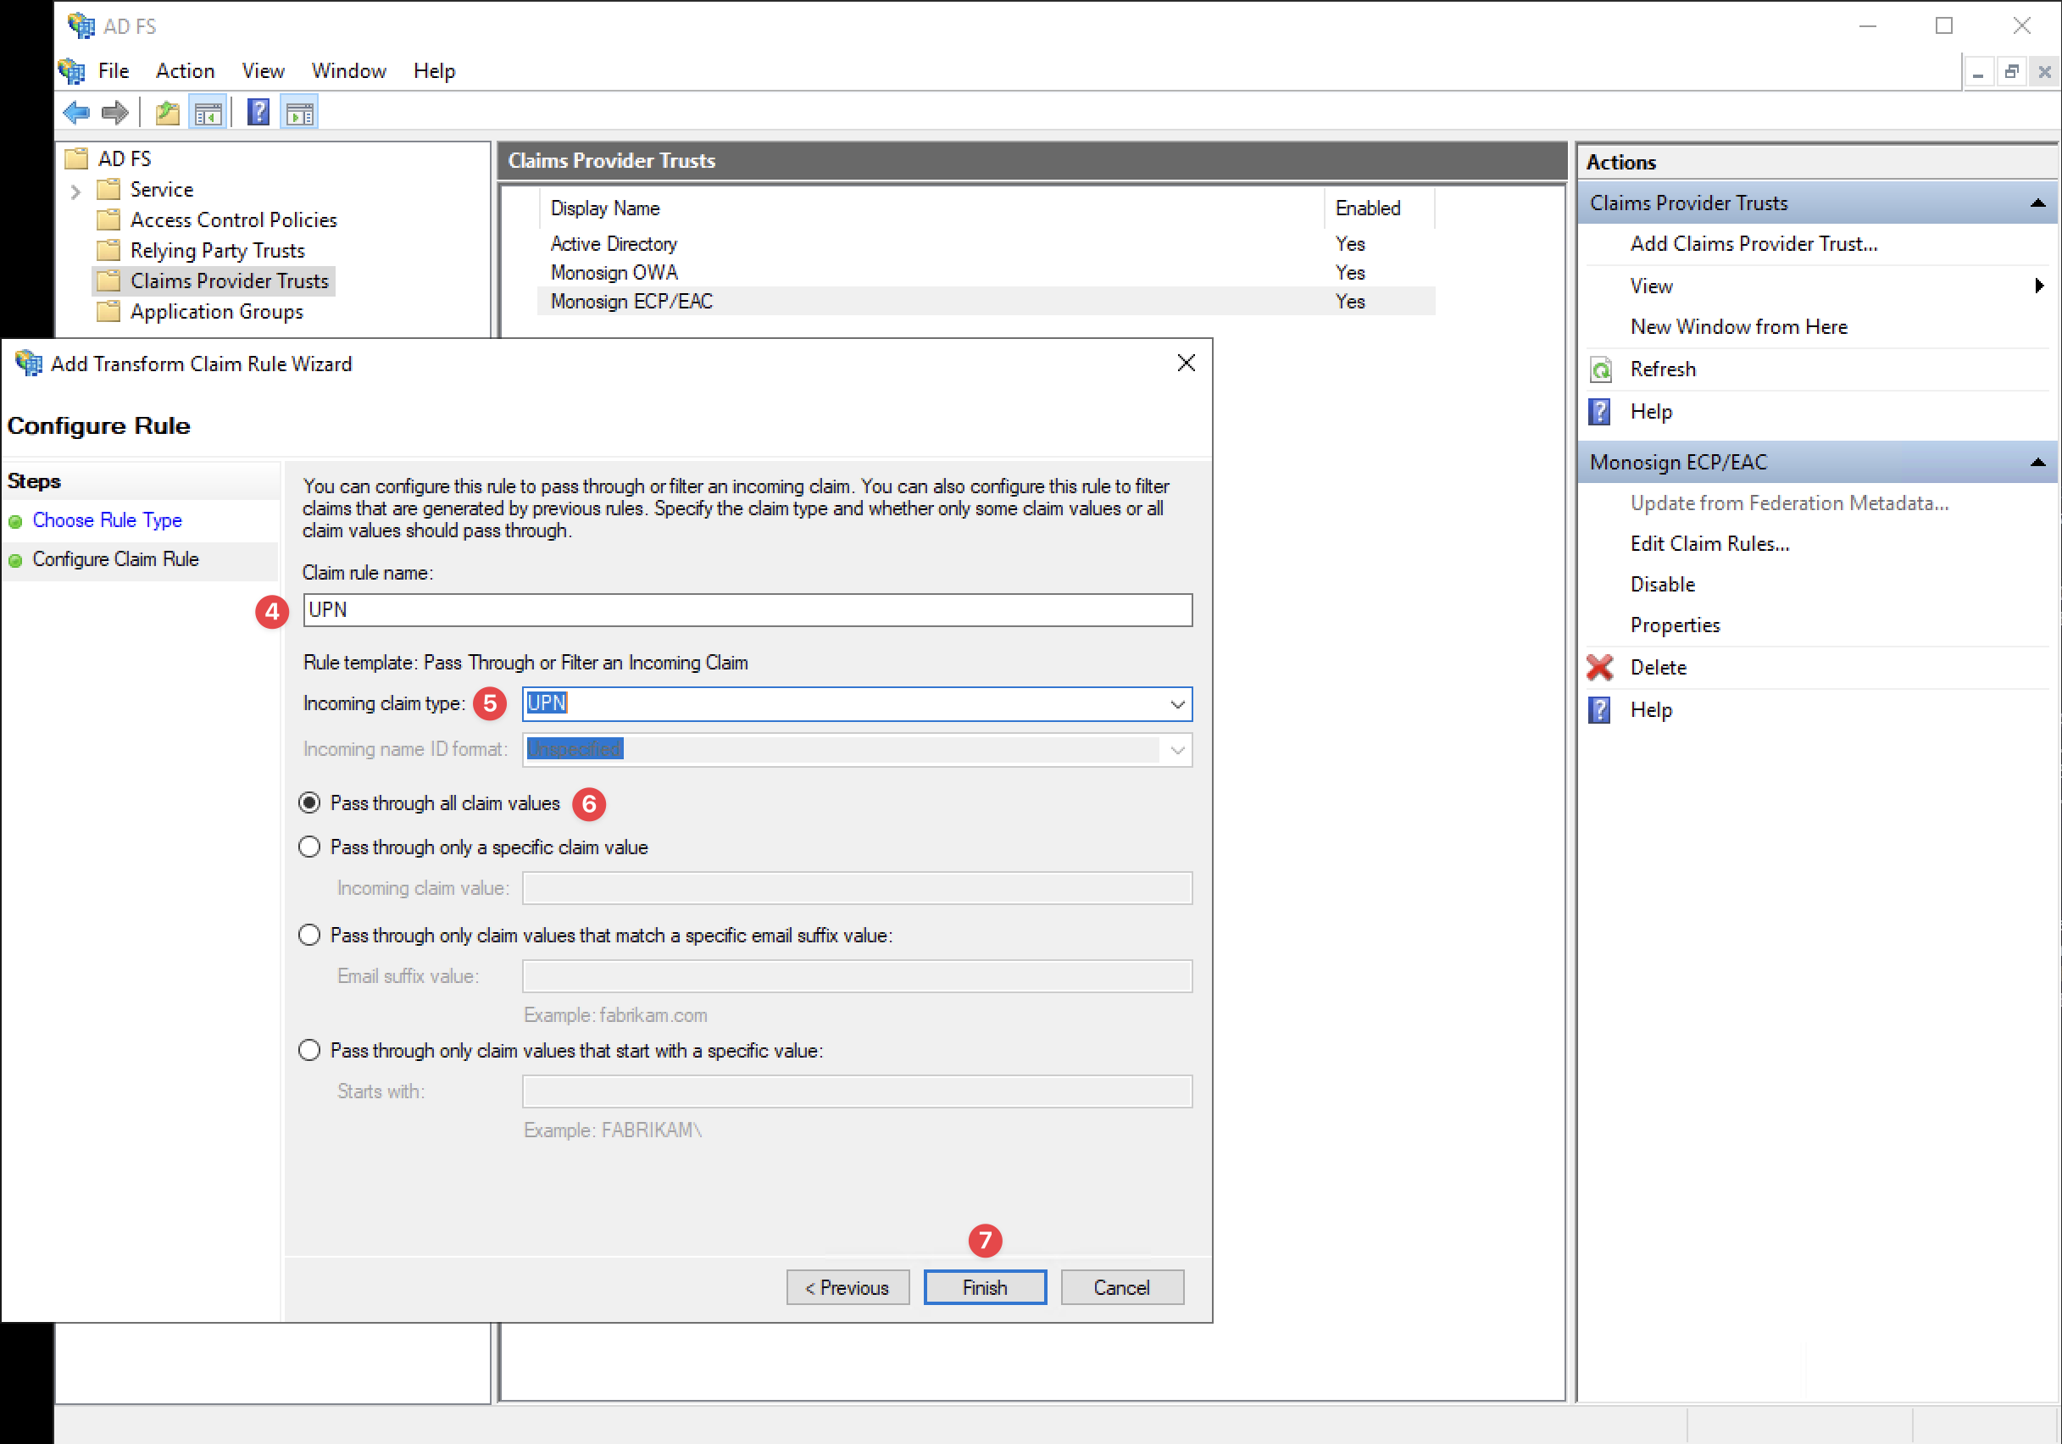
Task: Select the Monosign OWA trust row
Action: pyautogui.click(x=614, y=272)
